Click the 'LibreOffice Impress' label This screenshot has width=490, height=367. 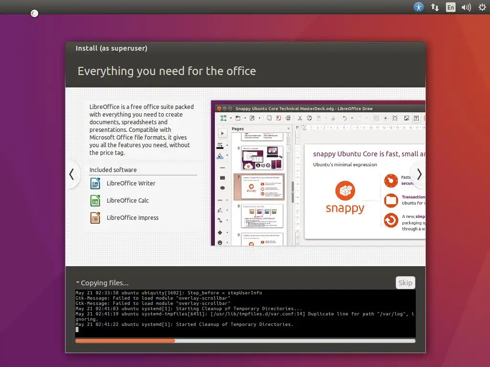[x=133, y=218]
